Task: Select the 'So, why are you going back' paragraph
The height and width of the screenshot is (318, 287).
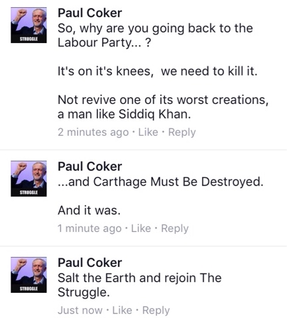Action: pyautogui.click(x=155, y=35)
